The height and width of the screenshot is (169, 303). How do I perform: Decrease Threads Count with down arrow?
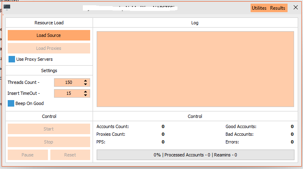click(85, 84)
